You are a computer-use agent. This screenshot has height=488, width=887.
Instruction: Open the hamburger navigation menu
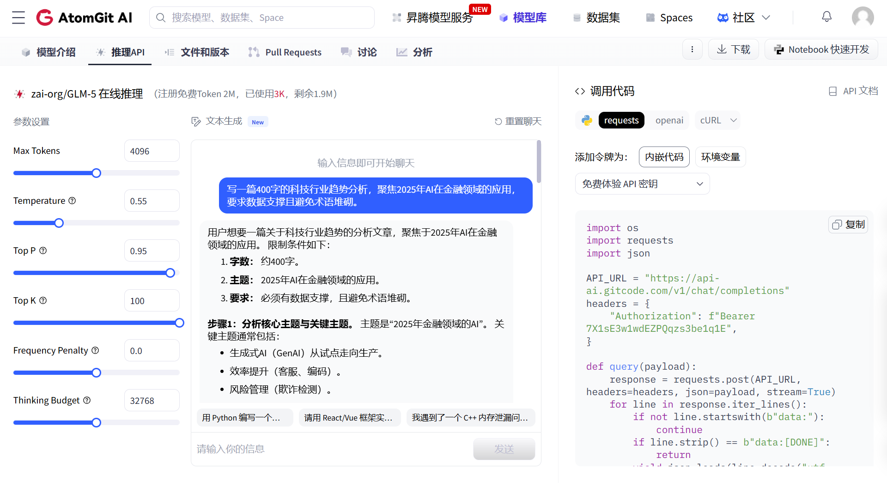click(x=18, y=17)
